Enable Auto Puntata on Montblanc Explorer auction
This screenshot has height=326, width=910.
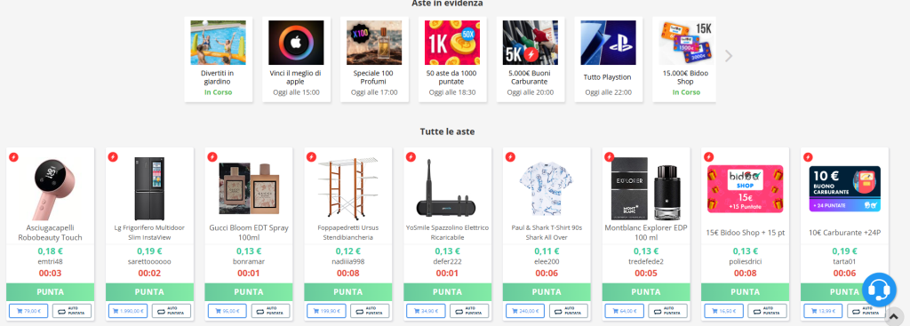(668, 311)
